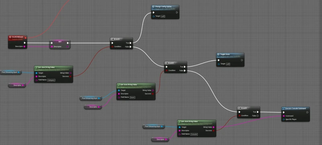Screen dimensions: 322x145
Task: Select Pixel Streaming Input variable feeding Console node
Action: 154,127
